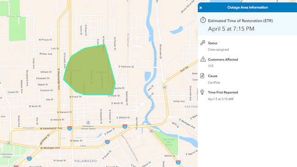This screenshot has height=167, width=297.
Task: Click the 'Gull Rd' road label
Action: (x=184, y=69)
